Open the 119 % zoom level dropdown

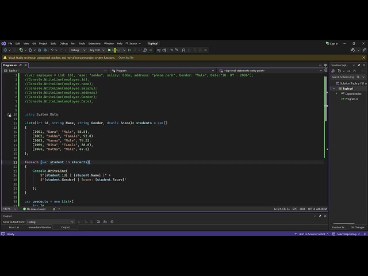pyautogui.click(x=10, y=209)
